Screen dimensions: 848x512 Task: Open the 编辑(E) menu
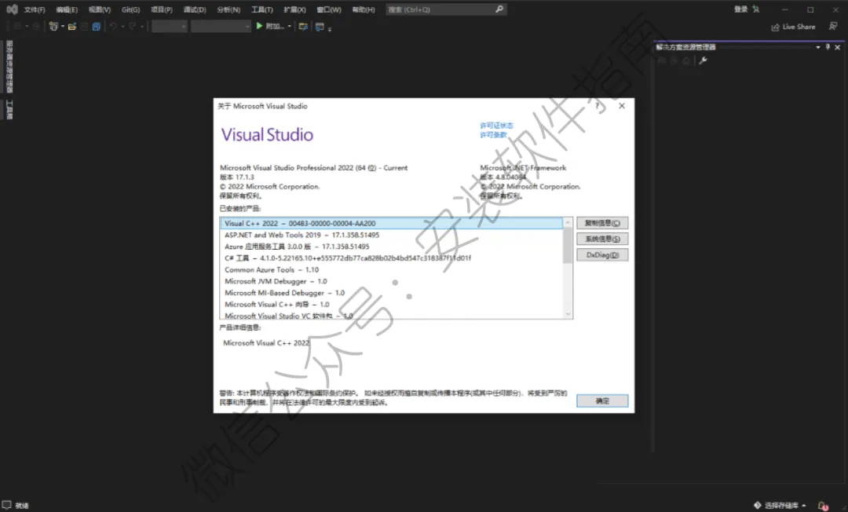[67, 9]
